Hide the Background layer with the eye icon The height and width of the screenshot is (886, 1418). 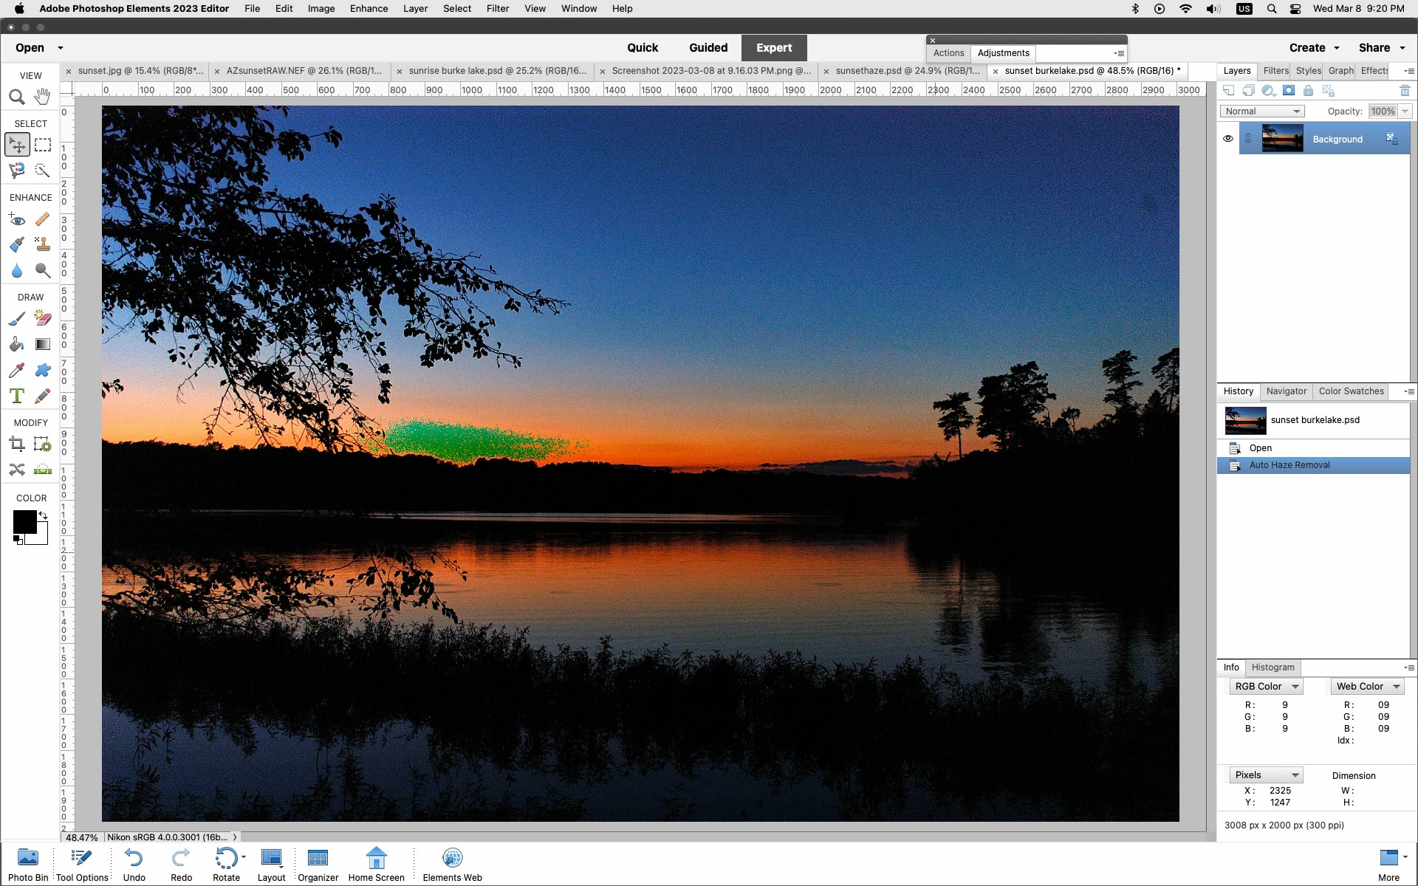point(1227,139)
